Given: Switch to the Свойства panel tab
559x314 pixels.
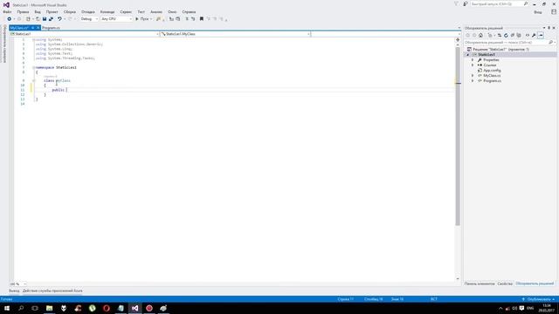Looking at the screenshot, I should (505, 283).
